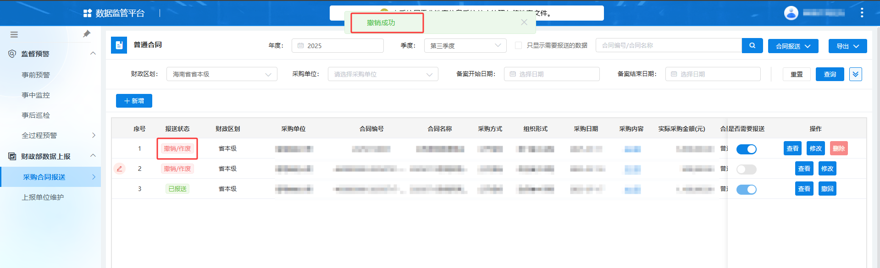Open the 合同报送 dropdown button
880x268 pixels.
(x=793, y=46)
